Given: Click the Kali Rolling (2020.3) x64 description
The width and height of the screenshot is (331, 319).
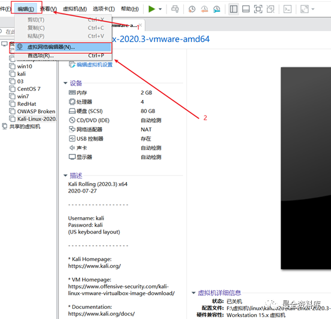Looking at the screenshot, I should point(98,184).
